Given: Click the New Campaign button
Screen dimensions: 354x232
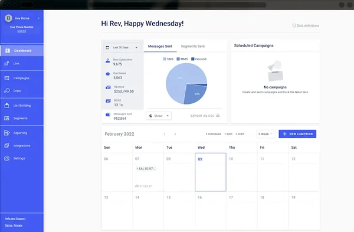Looking at the screenshot, I should click(x=297, y=134).
